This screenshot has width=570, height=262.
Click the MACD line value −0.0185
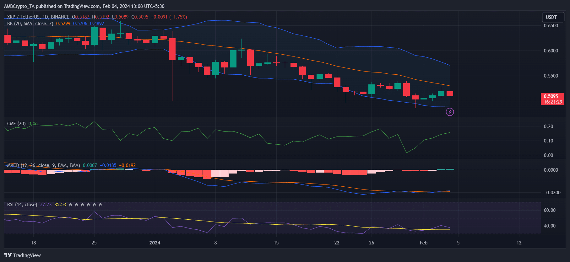(108, 165)
